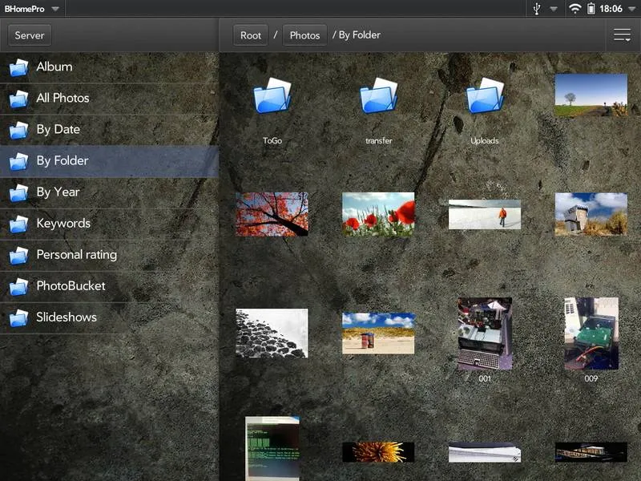Screen dimensions: 641x481
Task: Click the battery status icon
Action: click(x=591, y=9)
